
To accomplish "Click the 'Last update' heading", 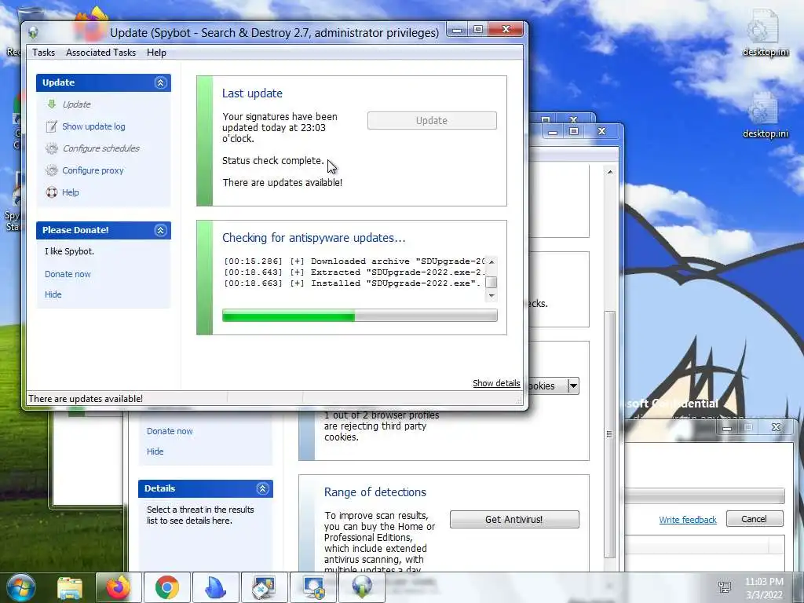I will [x=252, y=93].
